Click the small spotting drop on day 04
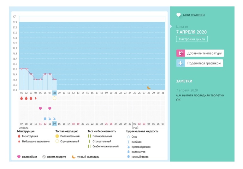Image resolution: width=243 pixels, height=169 pixels. click(36, 98)
